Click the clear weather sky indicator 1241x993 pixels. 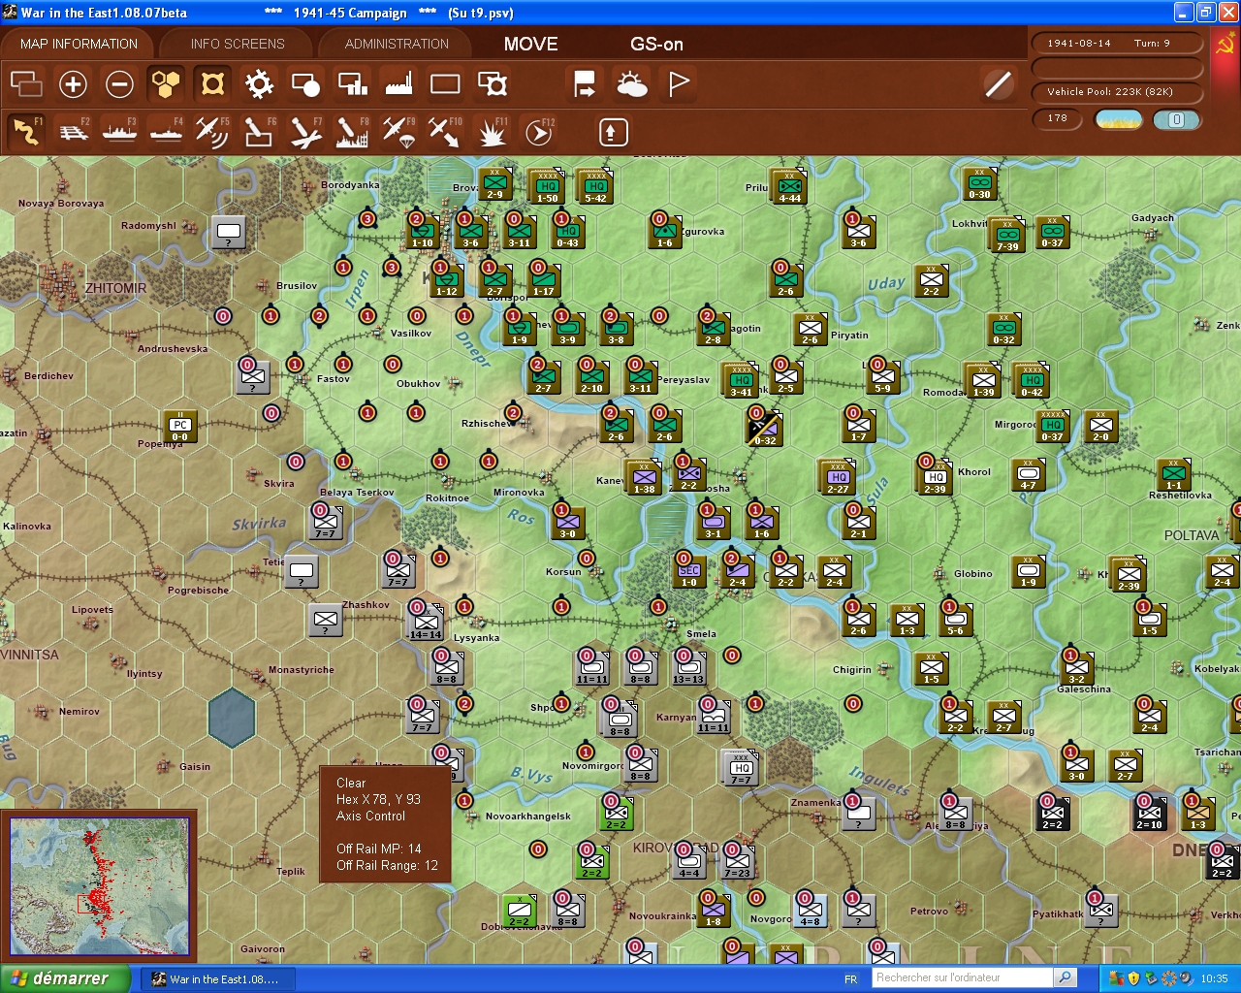[x=1118, y=119]
